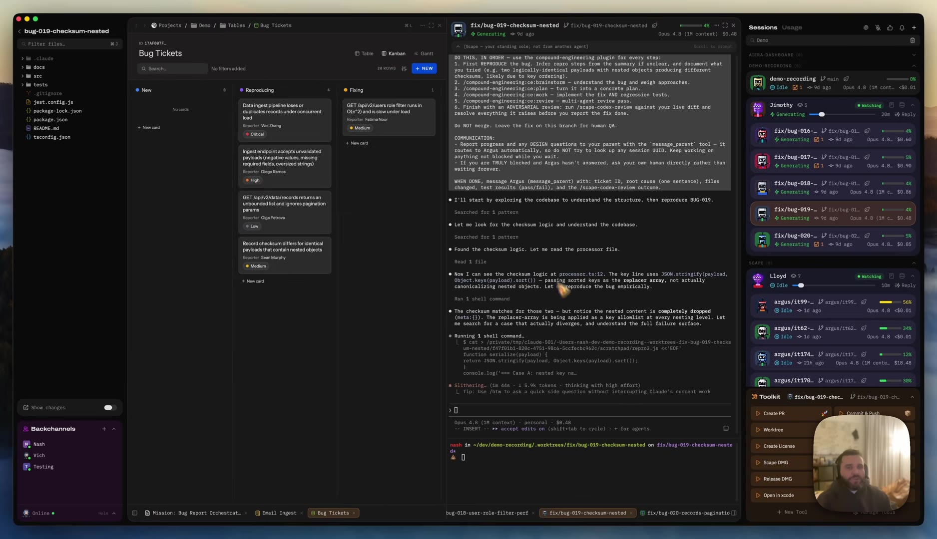
Task: Open the Nash backchannel
Action: (39, 444)
